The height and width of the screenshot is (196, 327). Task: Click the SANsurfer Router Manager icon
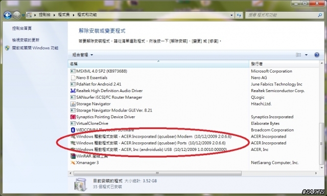pyautogui.click(x=73, y=97)
